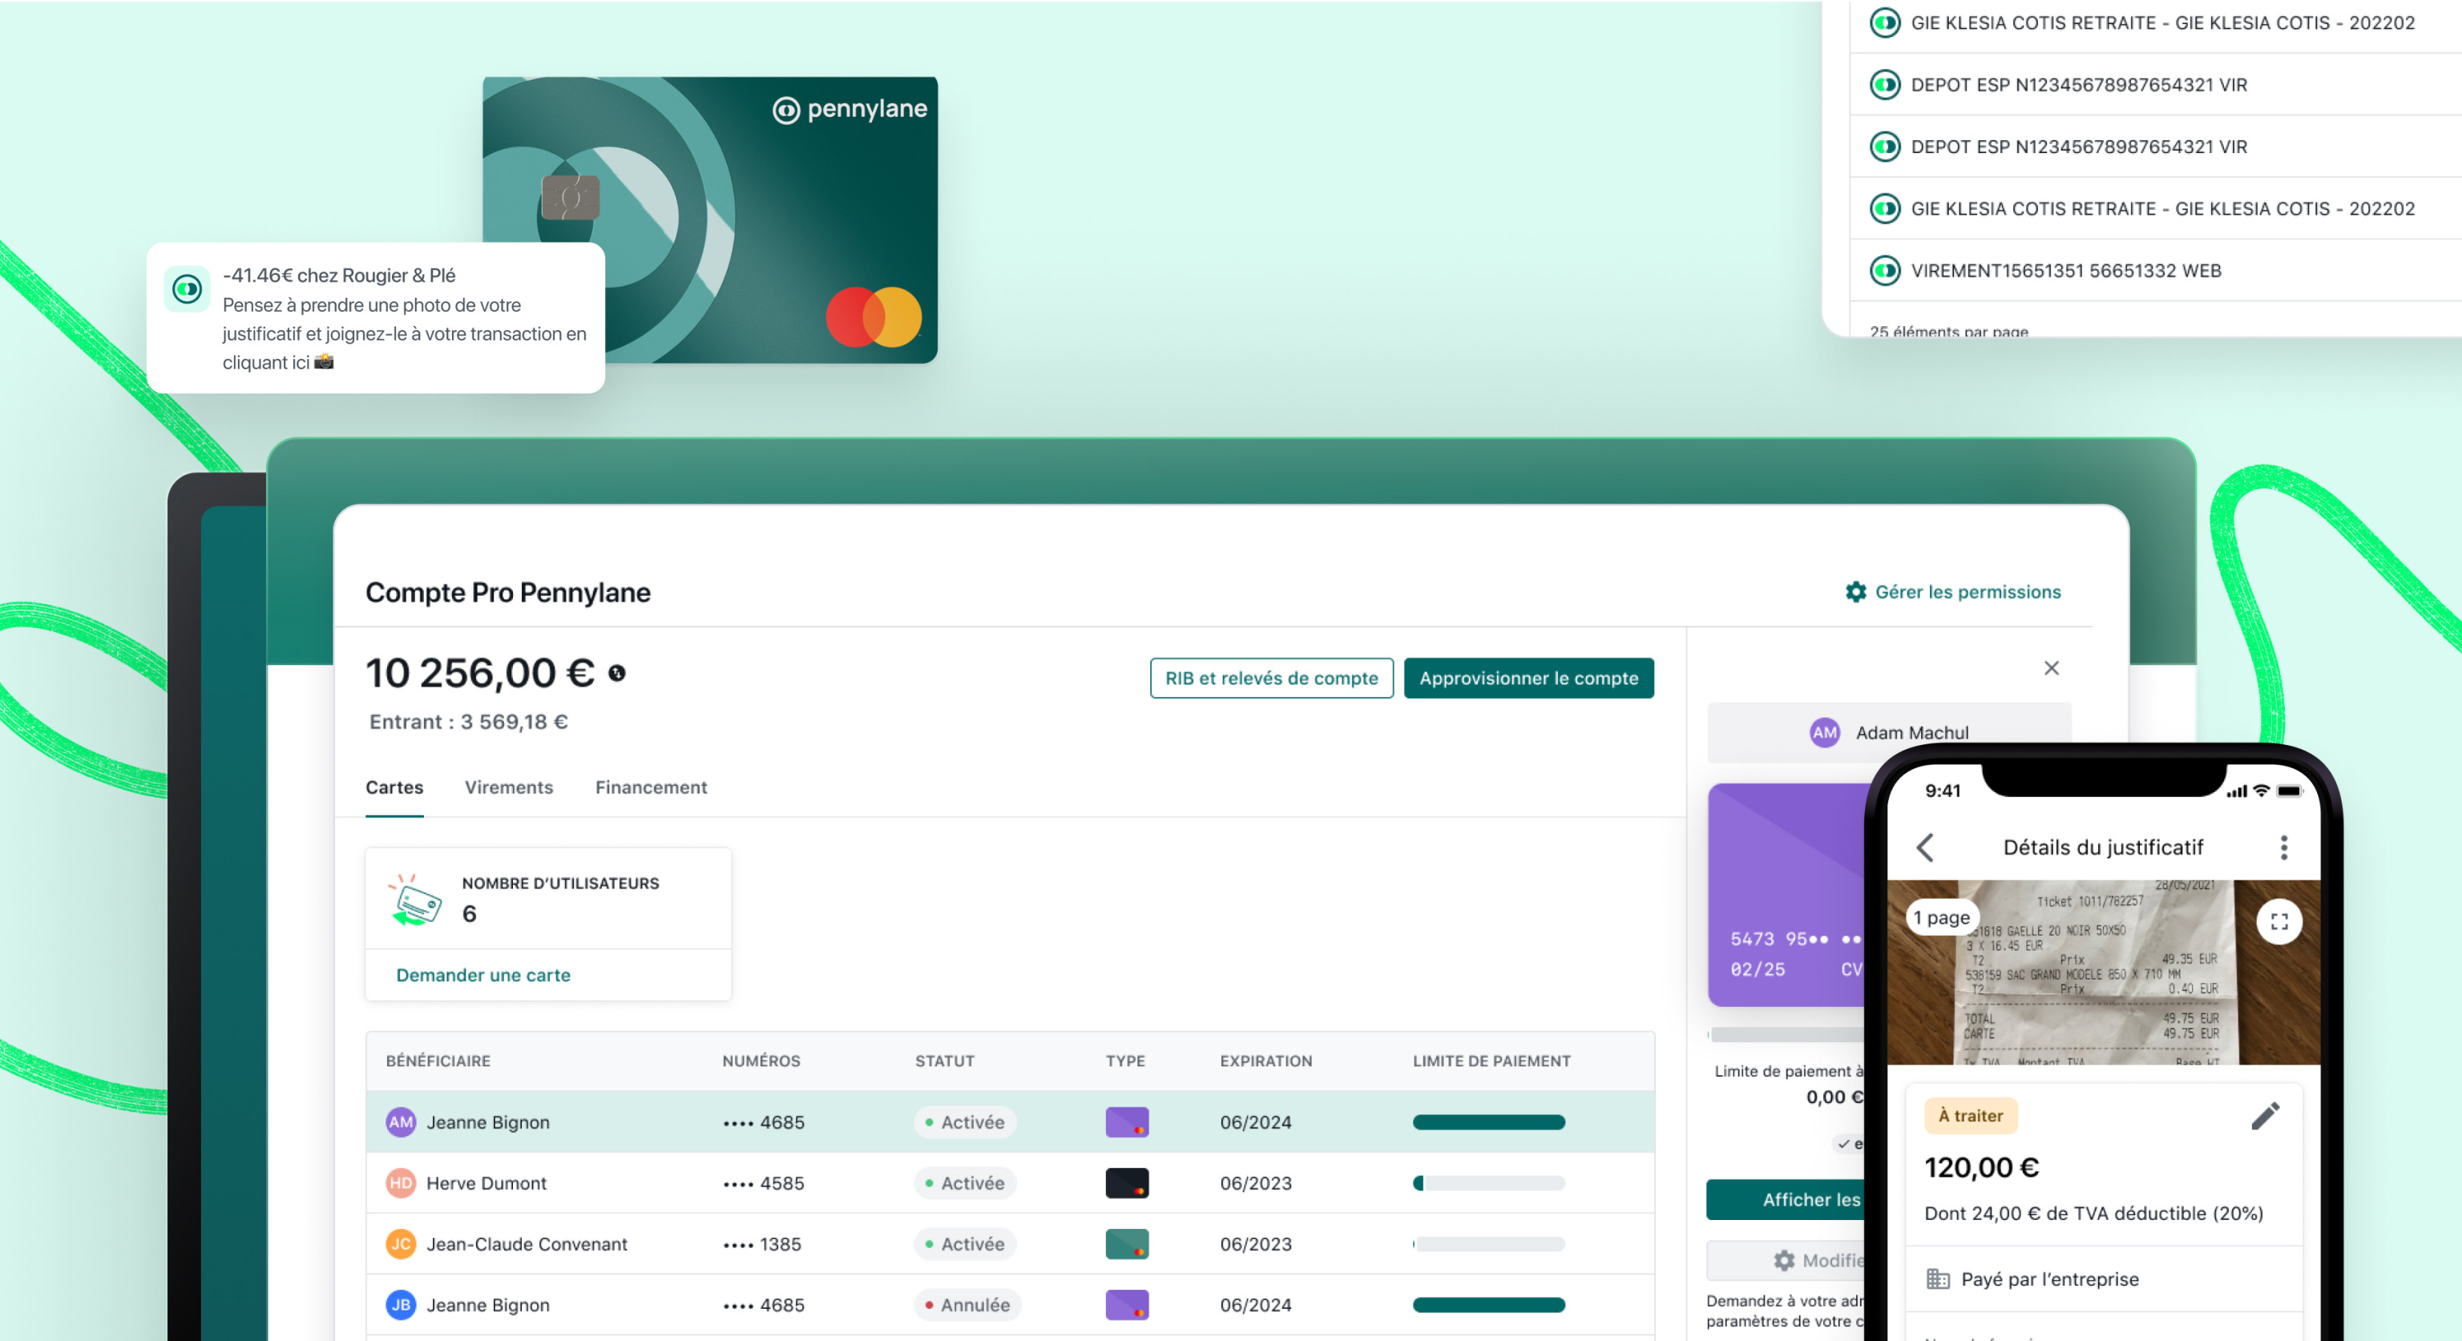
Task: Click the purple card preview 5473 95••
Action: (1787, 895)
